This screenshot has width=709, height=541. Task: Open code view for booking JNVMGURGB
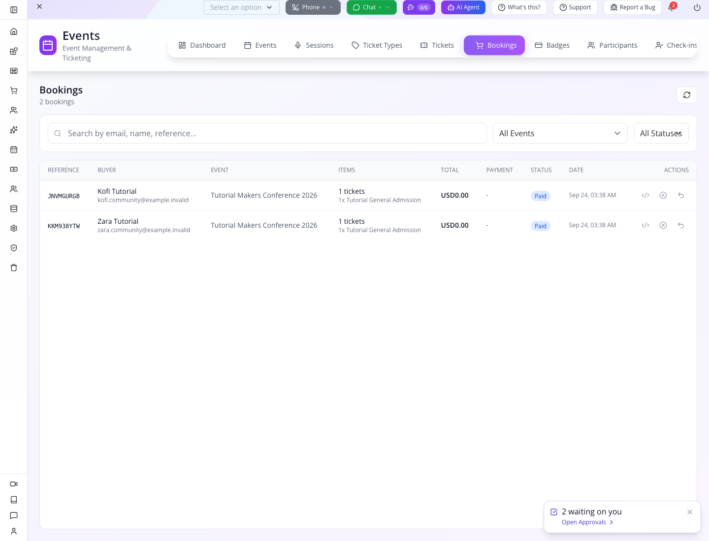point(645,195)
